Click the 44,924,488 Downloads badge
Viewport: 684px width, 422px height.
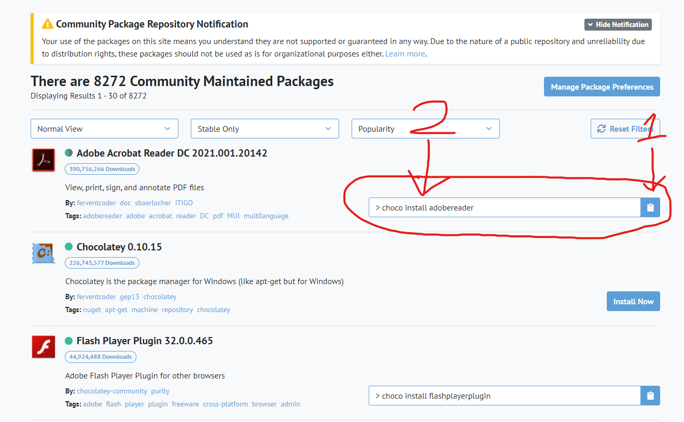click(x=101, y=357)
